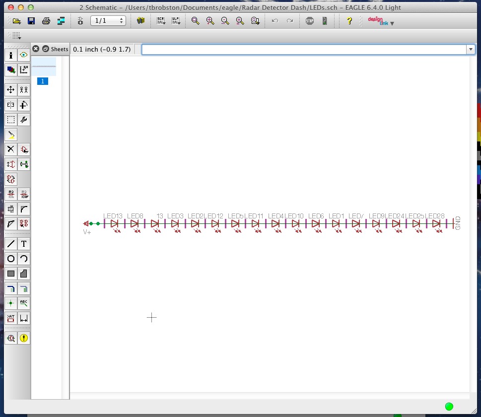Select the Label tool
This screenshot has width=481, height=417.
[x=24, y=303]
